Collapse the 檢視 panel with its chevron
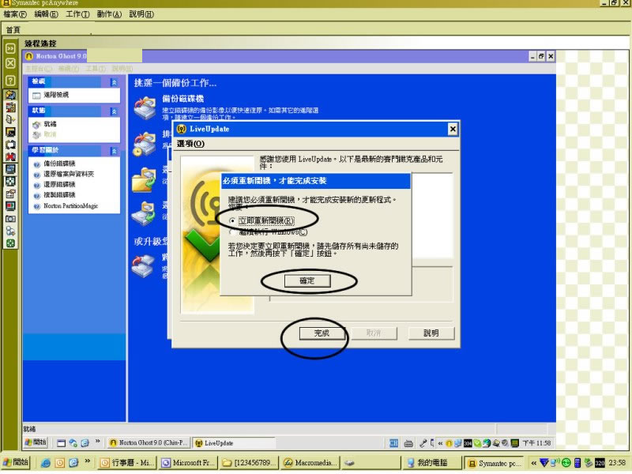This screenshot has width=632, height=474. click(114, 82)
